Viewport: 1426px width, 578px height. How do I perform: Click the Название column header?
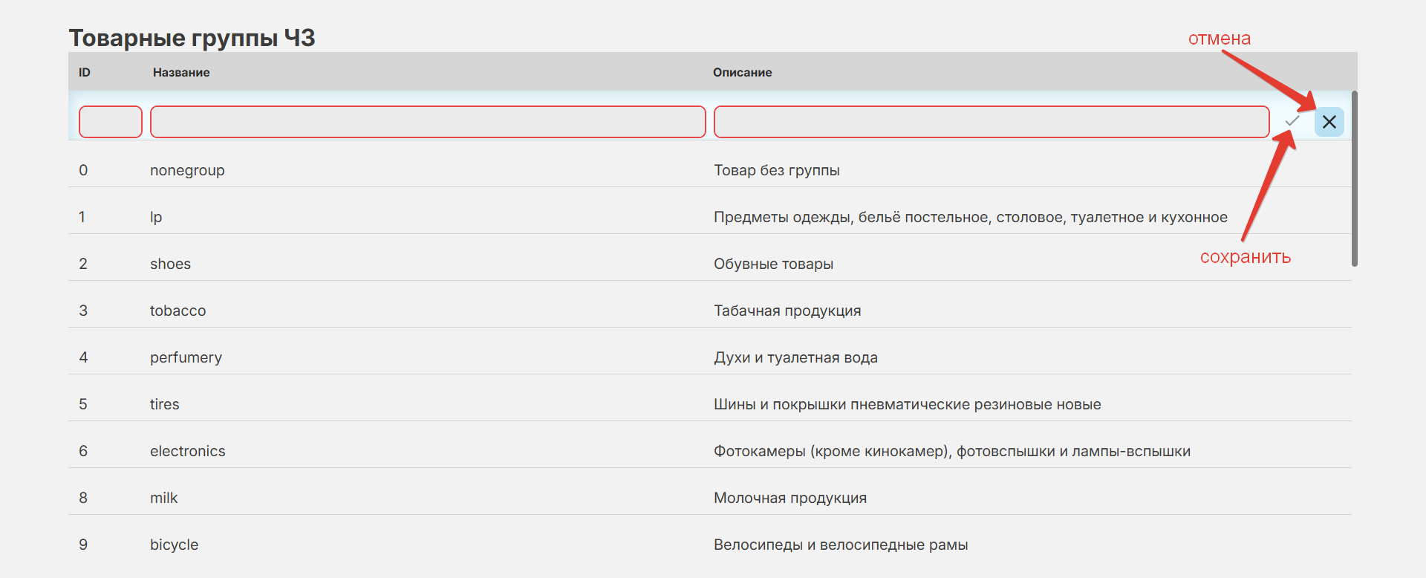point(181,72)
